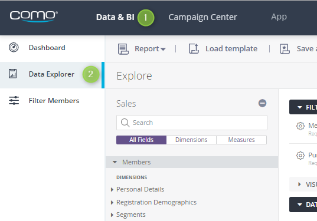317x221 pixels.
Task: Select the All Fields filter toggle
Action: click(x=141, y=140)
